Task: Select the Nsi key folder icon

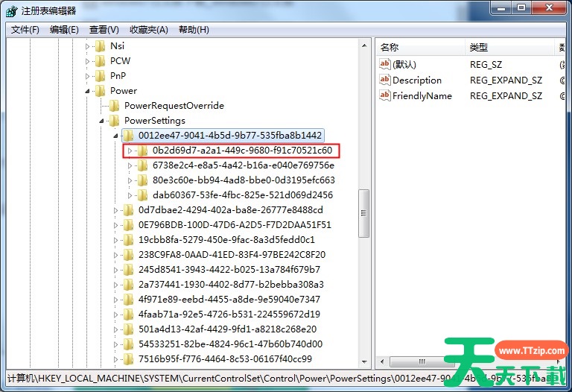Action: (x=100, y=46)
